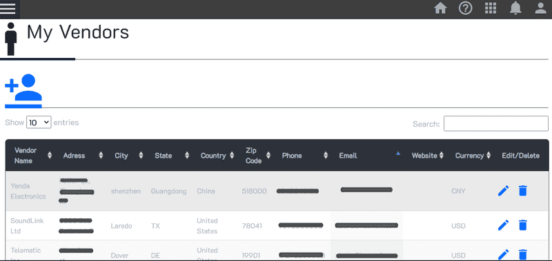Click the Search input field
This screenshot has height=261, width=552.
pyautogui.click(x=495, y=124)
